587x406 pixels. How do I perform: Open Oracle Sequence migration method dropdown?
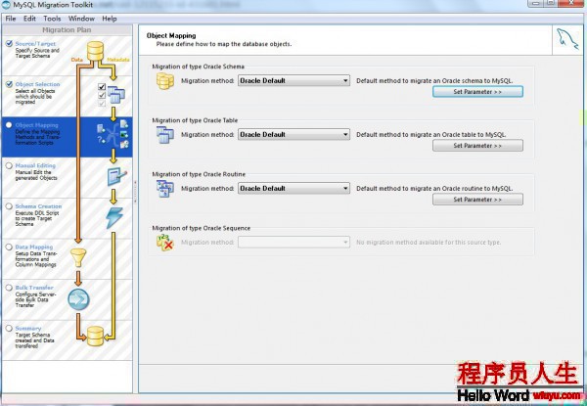pyautogui.click(x=293, y=243)
